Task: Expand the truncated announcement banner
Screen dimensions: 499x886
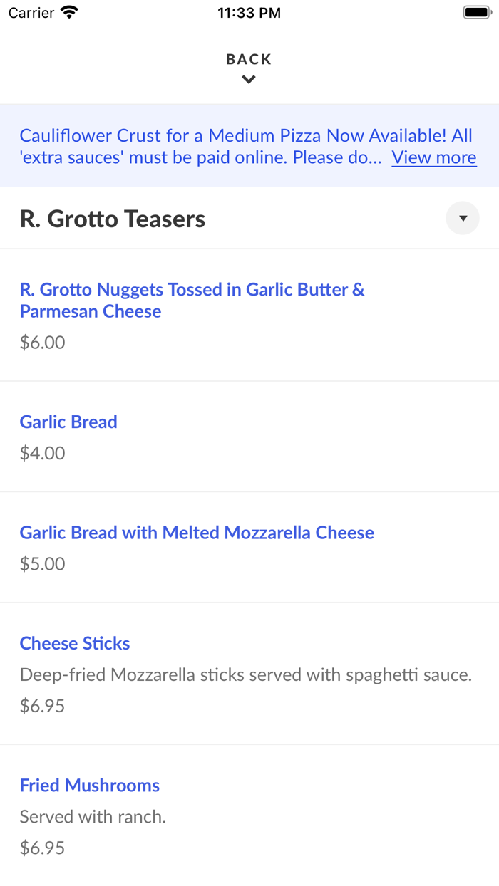Action: coord(433,157)
